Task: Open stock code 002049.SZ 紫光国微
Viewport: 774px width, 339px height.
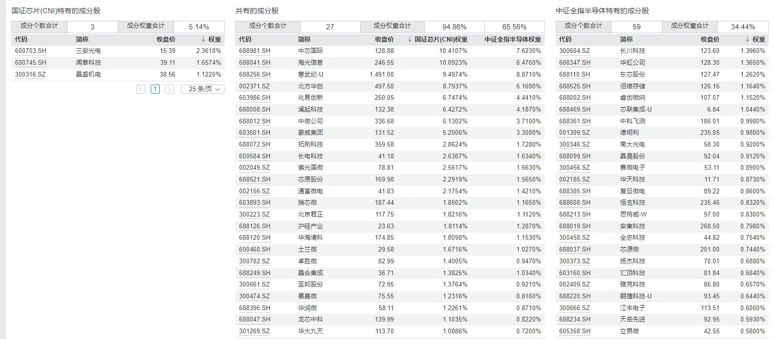Action: pyautogui.click(x=254, y=167)
